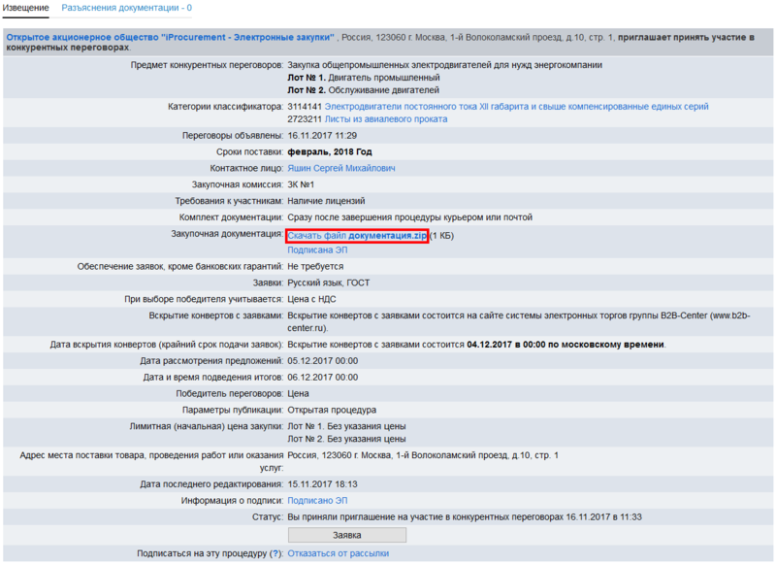Click Подписана ЭП under procurement documentation

tap(318, 249)
